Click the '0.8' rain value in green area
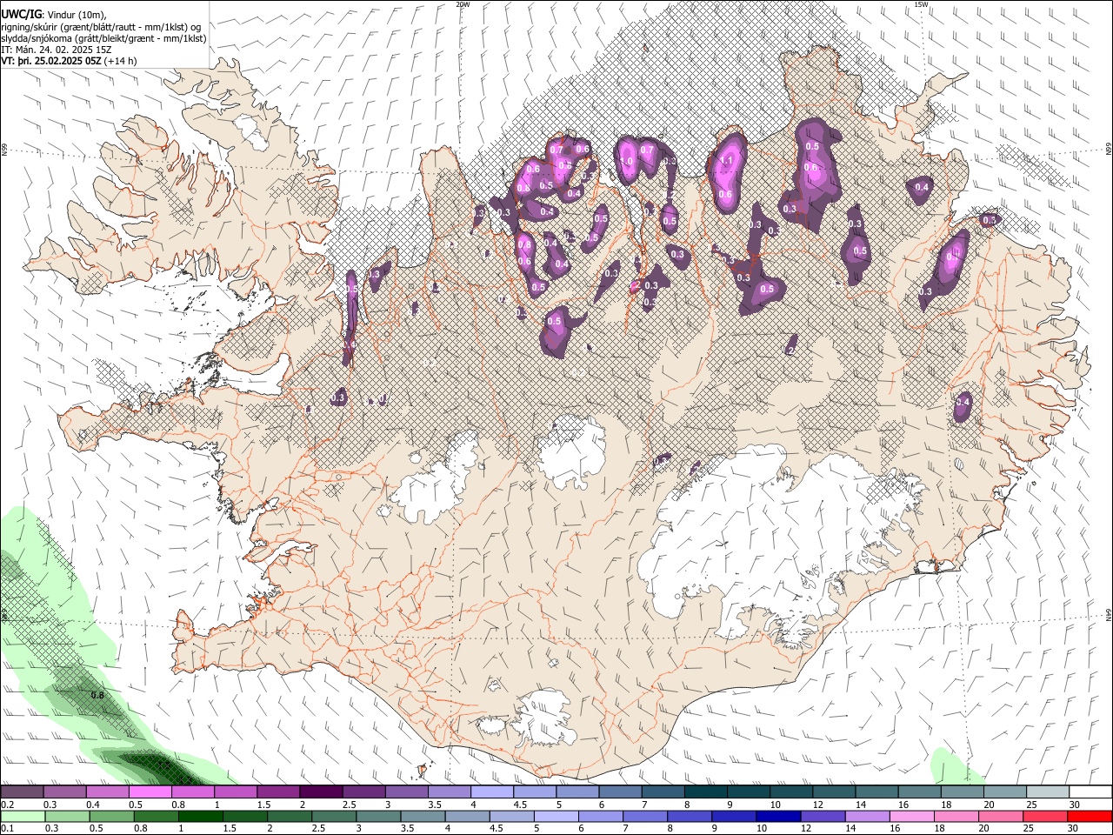Screen dimensions: 1113x835 pyautogui.click(x=97, y=695)
